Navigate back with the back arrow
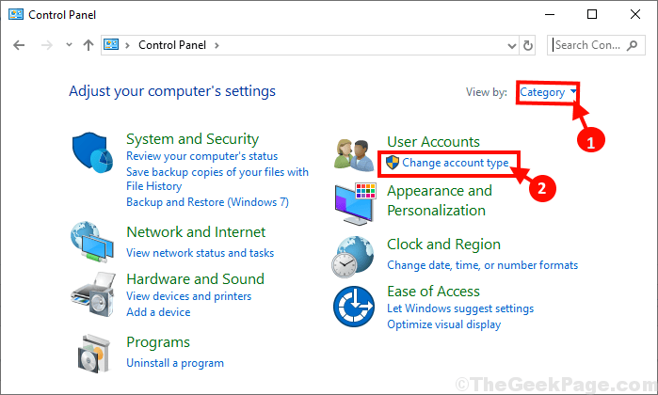This screenshot has width=658, height=395. coord(19,45)
